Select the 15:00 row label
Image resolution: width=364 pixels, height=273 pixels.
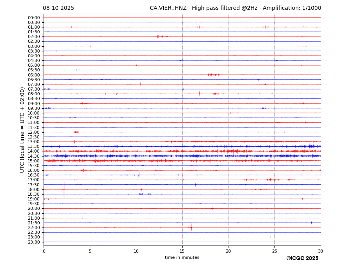coord(34,161)
